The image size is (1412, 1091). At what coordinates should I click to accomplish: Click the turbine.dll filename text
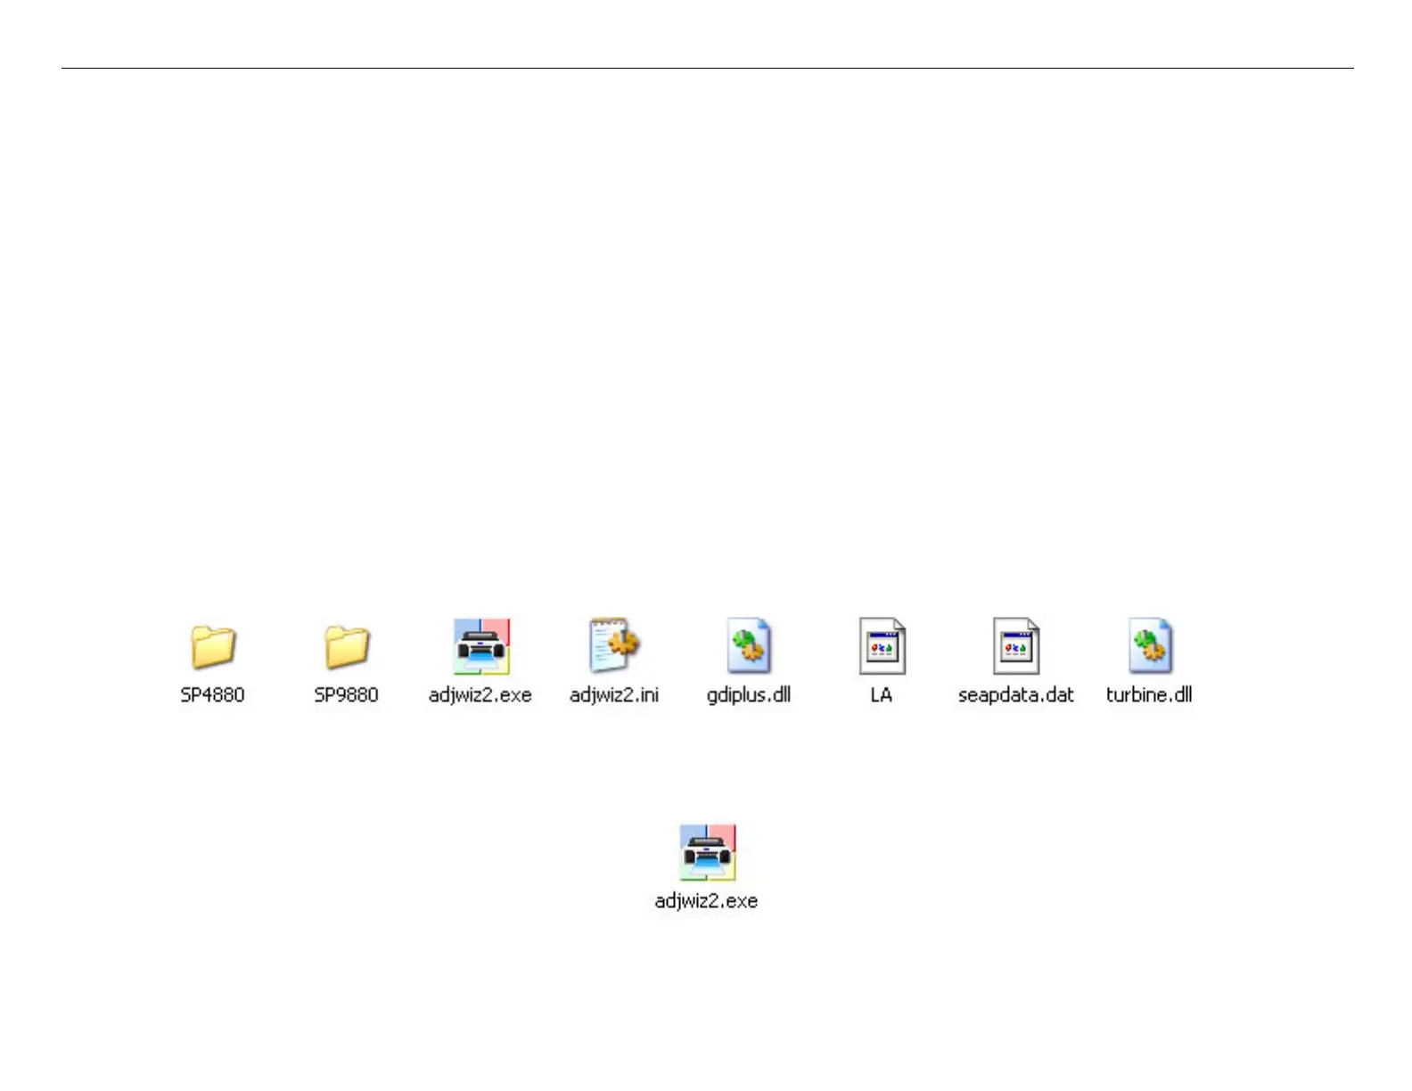(x=1149, y=695)
